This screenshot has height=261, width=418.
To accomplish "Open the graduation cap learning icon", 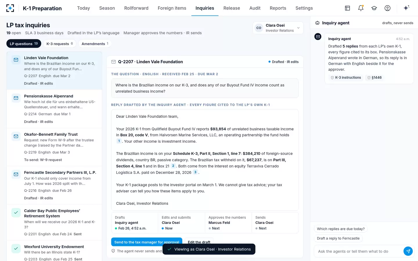I will tap(374, 8).
